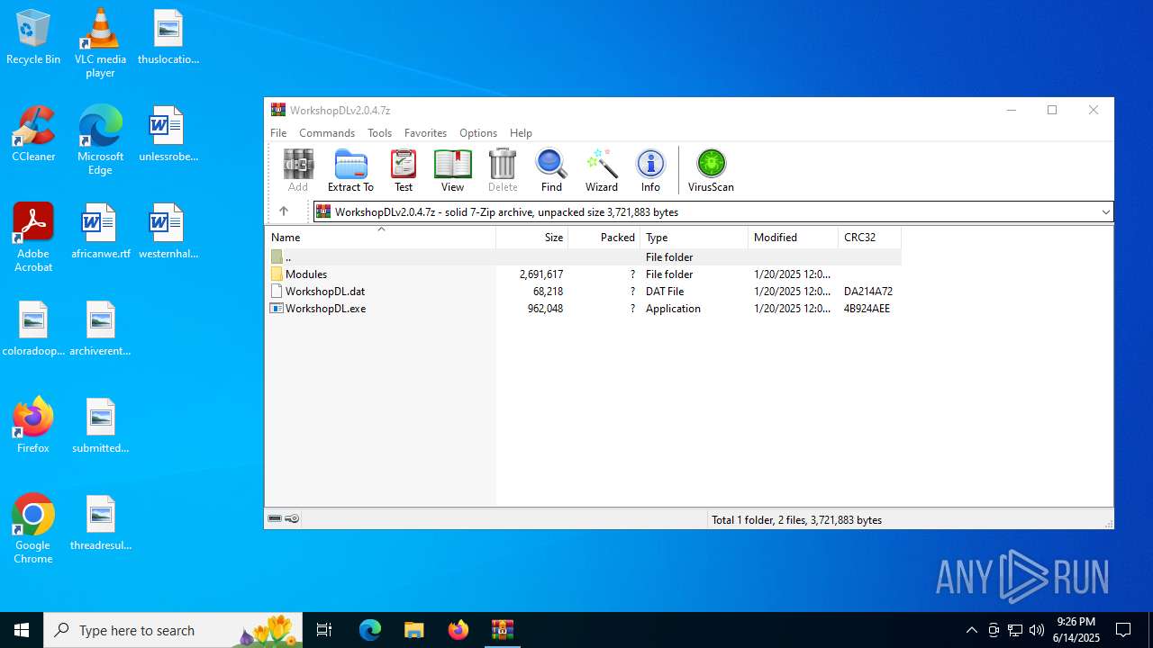Open the Commands menu
This screenshot has width=1153, height=648.
click(x=327, y=132)
